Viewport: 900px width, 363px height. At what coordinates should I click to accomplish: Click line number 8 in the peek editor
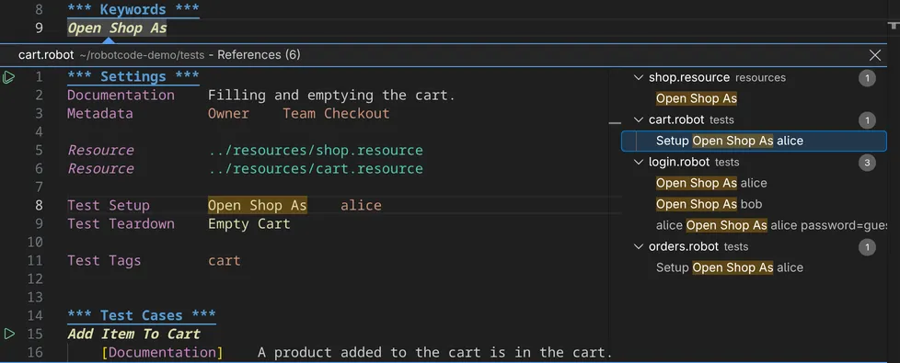(39, 205)
